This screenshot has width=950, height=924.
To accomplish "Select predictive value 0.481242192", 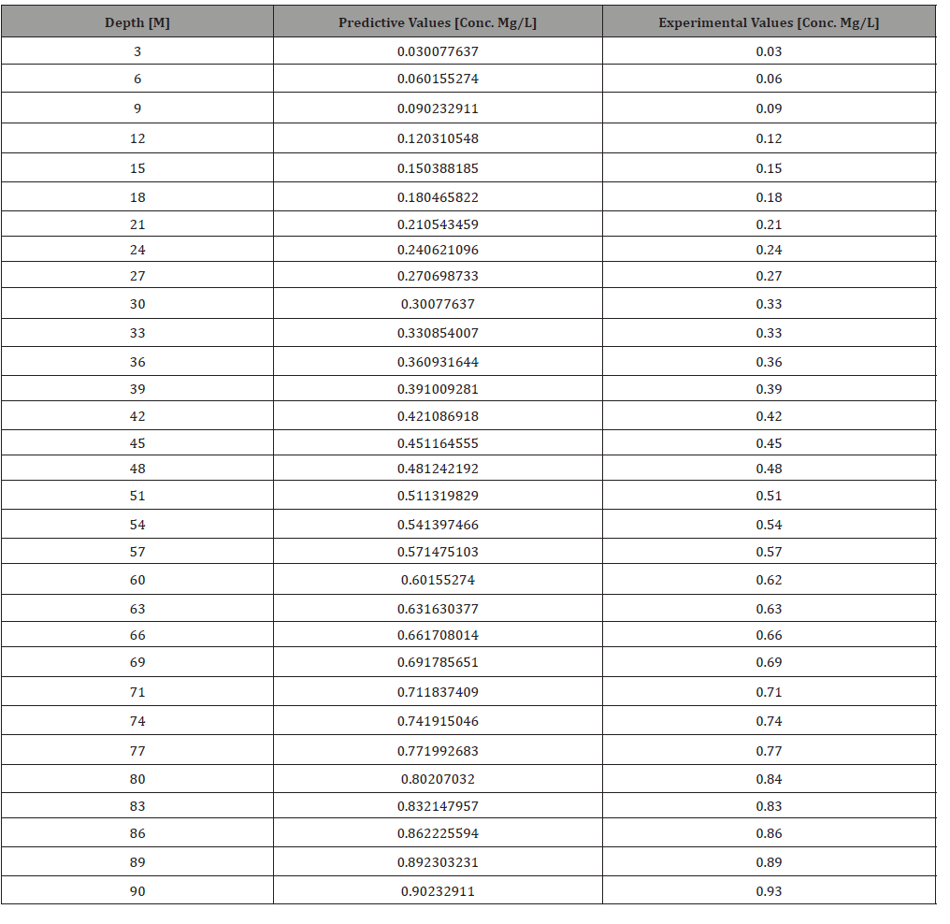I will click(x=438, y=469).
